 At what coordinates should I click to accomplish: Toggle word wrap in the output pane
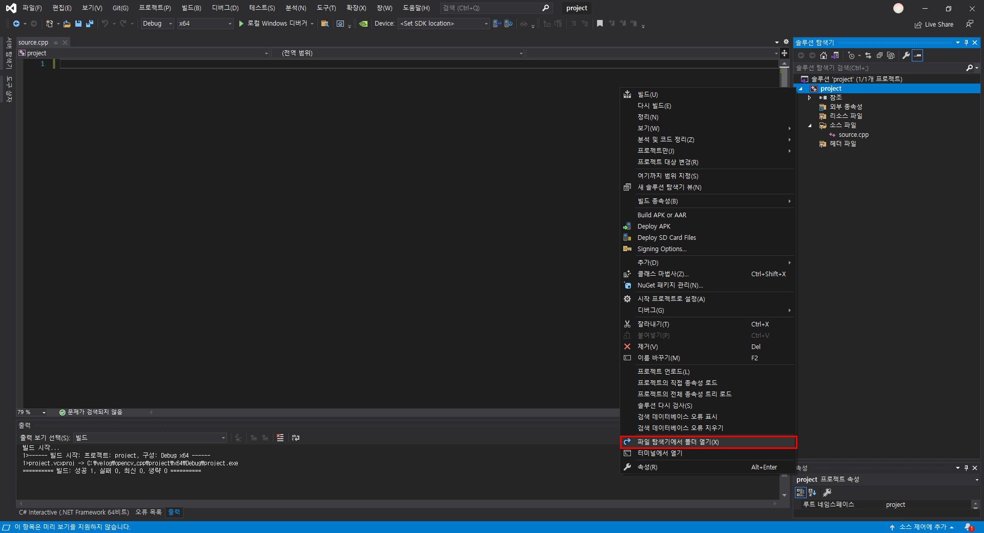[x=296, y=439]
